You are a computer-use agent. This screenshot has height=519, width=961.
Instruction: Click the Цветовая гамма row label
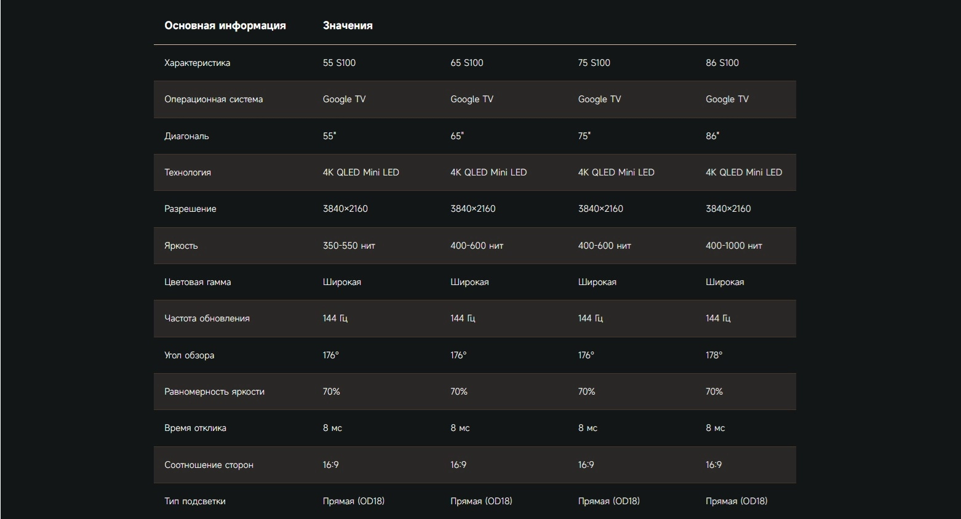[x=197, y=282]
